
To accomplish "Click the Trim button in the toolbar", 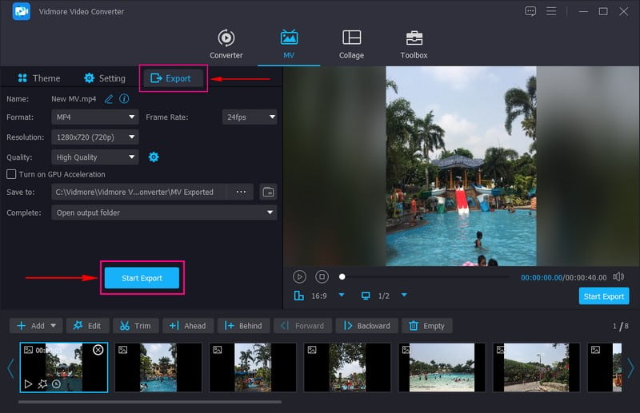I will tap(134, 326).
